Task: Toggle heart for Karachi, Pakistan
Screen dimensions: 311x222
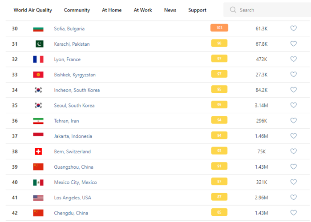Action: point(293,44)
